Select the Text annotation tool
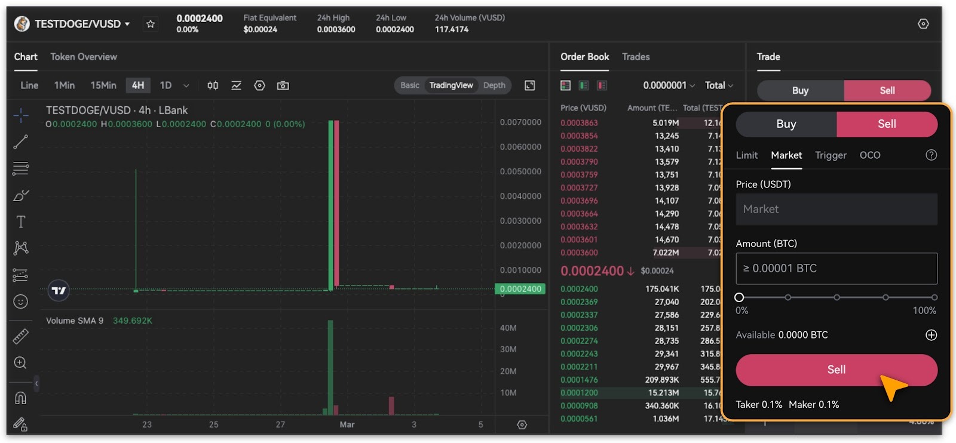956x443 pixels. [x=21, y=222]
